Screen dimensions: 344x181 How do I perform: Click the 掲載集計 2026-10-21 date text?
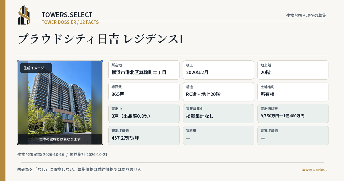click(89, 155)
